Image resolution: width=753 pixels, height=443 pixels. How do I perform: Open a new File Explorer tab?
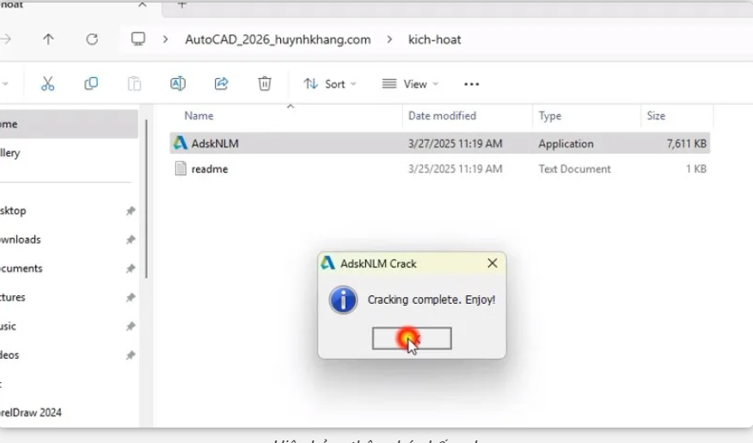(x=181, y=5)
